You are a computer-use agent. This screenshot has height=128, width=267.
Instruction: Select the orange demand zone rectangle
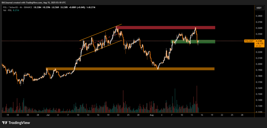(130, 69)
